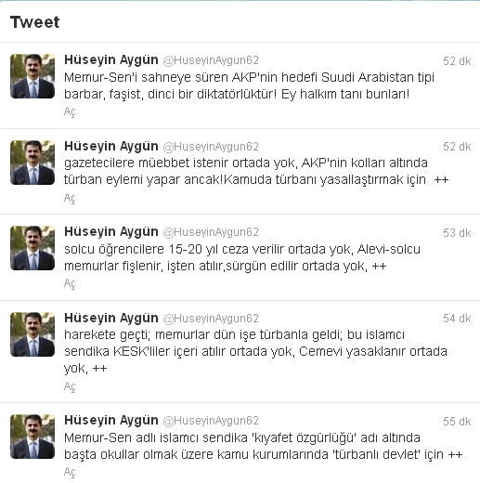The width and height of the screenshot is (480, 483).
Task: Expand the Alevi-solcu memurlar tweet with Aç
Action: 70,283
